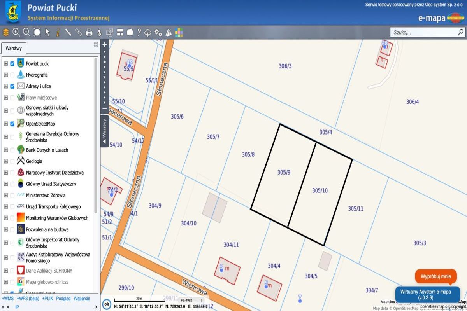Click the zoom in magnifier tool
Screen dimensions: 467x311
click(x=16, y=32)
